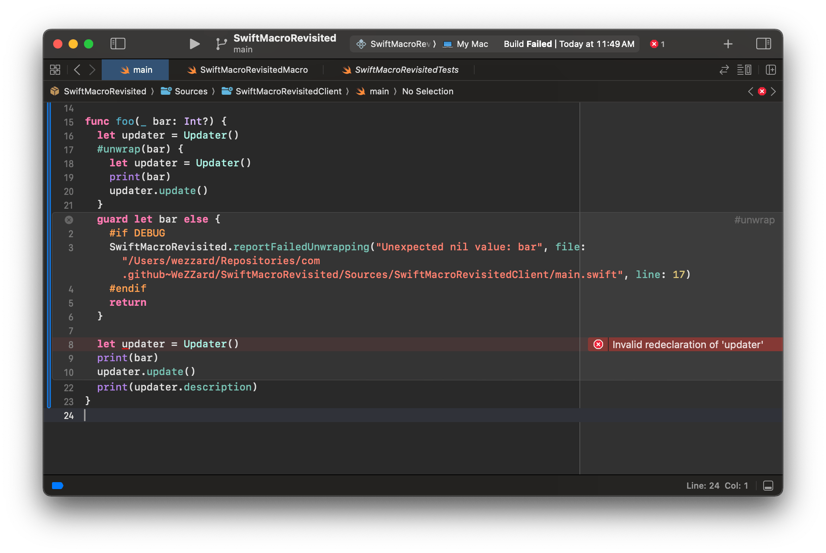Toggle the right inspector panel

(763, 44)
